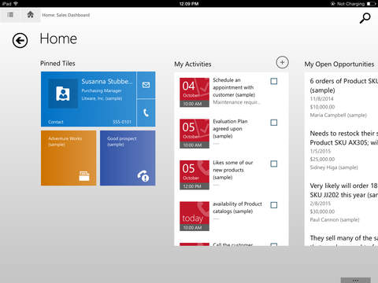Screen dimensions: 378x283
Task: Click Pinned Tiles heading
Action: coord(57,64)
